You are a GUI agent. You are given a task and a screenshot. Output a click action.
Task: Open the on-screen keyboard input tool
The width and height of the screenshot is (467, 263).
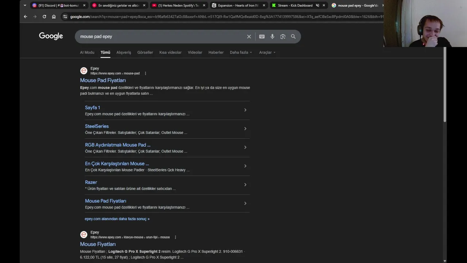pos(262,37)
